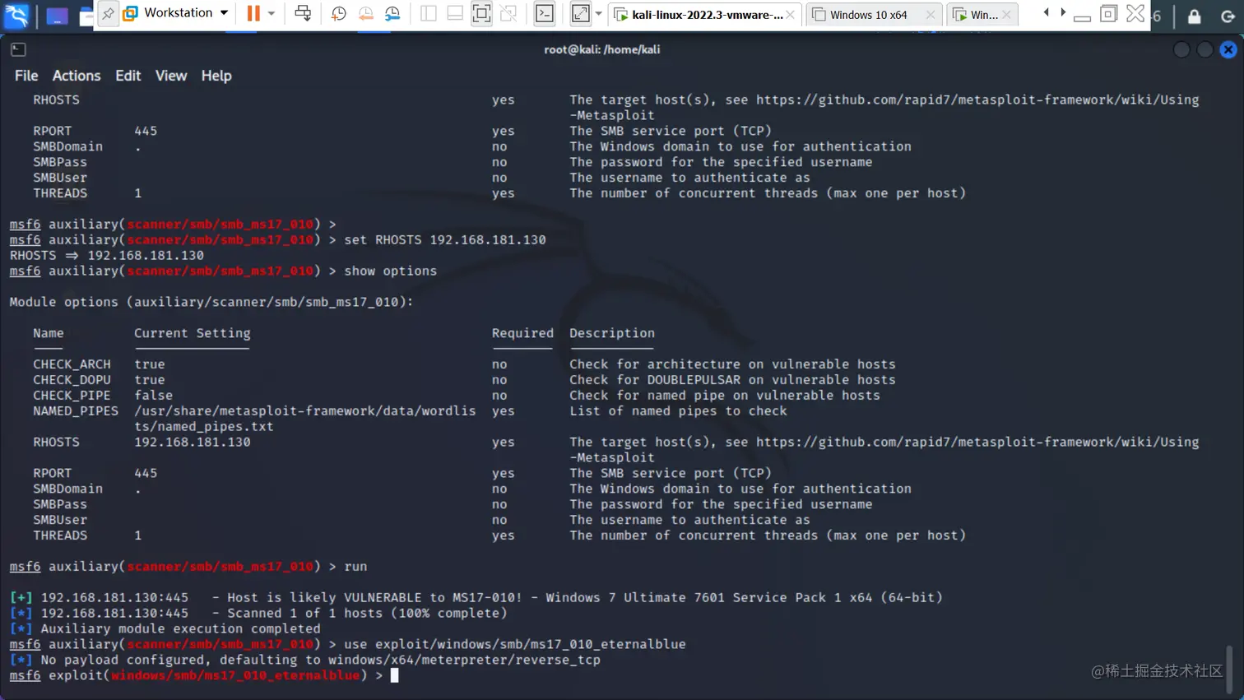Click the NAMED_PIPES option name
The width and height of the screenshot is (1244, 700).
pyautogui.click(x=76, y=411)
